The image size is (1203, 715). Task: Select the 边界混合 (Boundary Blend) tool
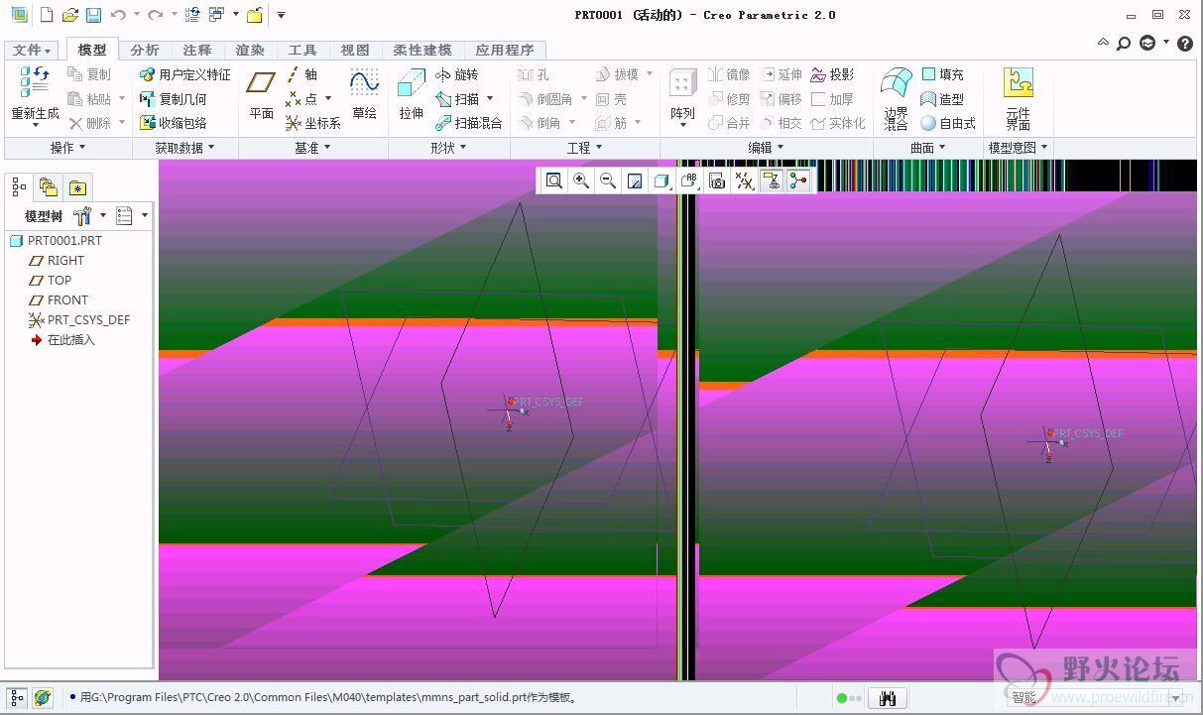(897, 99)
